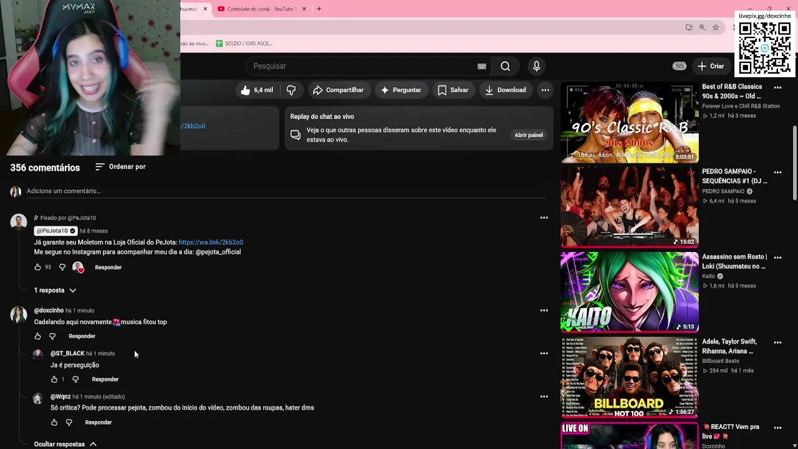Open options menu for pinned PeJota10 comment
The height and width of the screenshot is (449, 798).
[544, 218]
